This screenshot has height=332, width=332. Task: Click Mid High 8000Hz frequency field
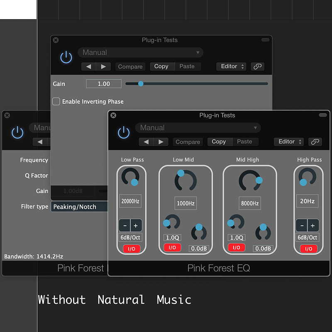[x=250, y=203]
